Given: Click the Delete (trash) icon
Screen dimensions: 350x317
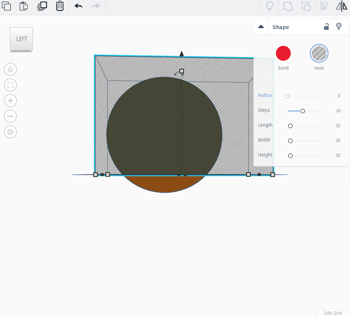Looking at the screenshot, I should (x=60, y=6).
